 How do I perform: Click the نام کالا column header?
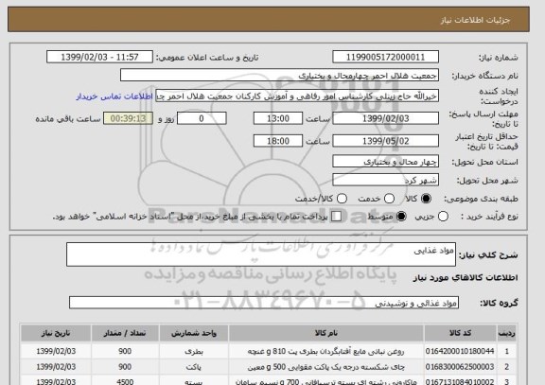[326, 333]
